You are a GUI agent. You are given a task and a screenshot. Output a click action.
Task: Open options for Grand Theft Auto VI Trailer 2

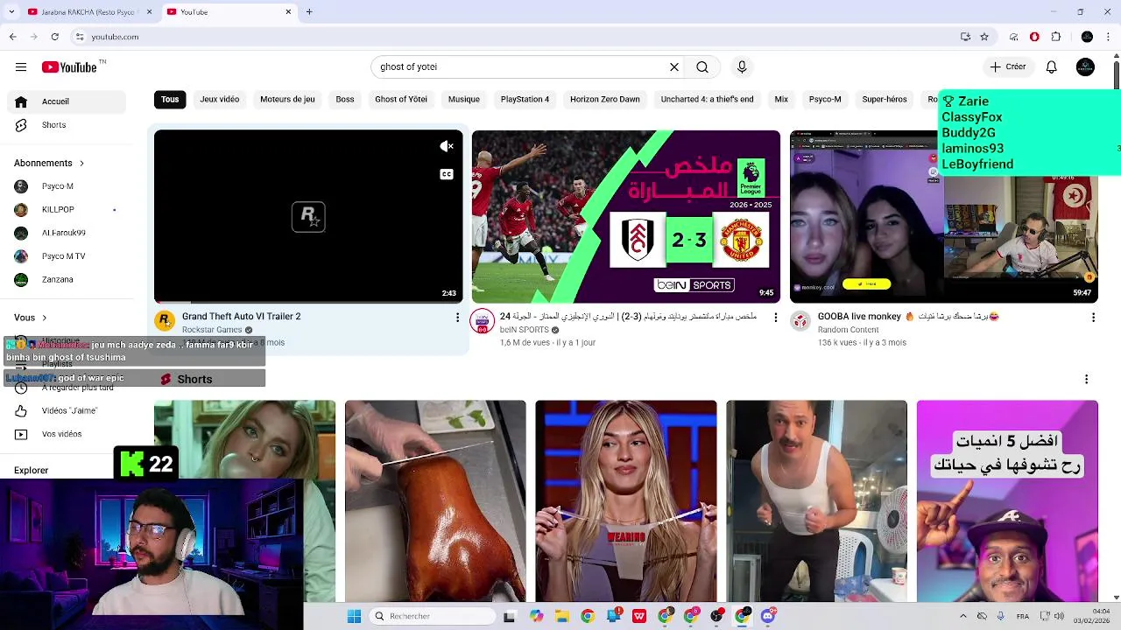tap(457, 318)
